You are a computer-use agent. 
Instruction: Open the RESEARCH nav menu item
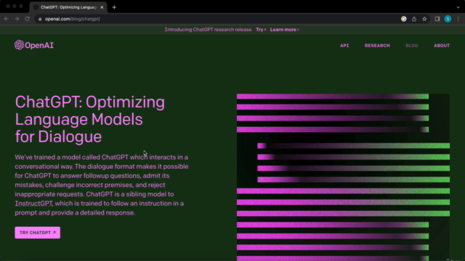click(377, 46)
